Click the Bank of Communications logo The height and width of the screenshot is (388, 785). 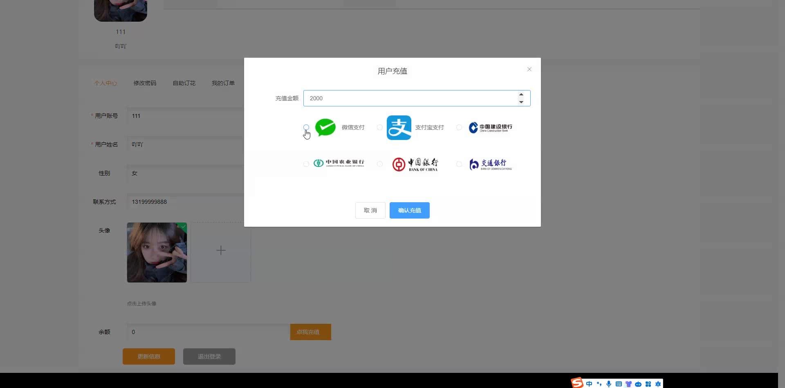click(x=490, y=164)
